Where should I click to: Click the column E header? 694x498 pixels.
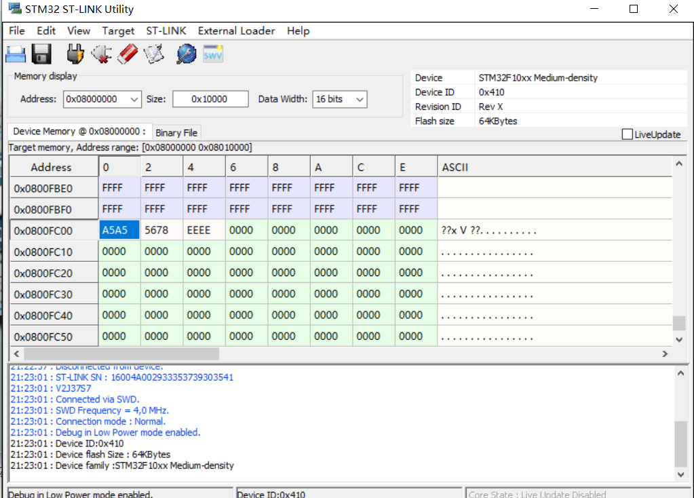point(416,168)
